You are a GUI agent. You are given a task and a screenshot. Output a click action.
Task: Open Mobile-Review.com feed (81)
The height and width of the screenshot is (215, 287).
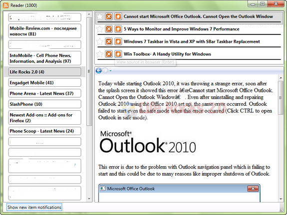[44, 31]
